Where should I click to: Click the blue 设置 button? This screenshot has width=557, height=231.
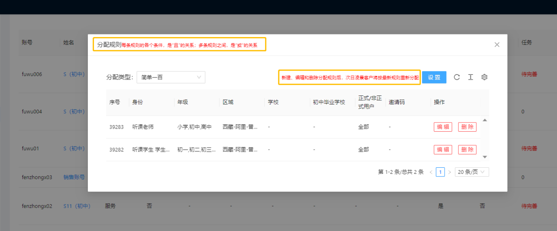point(434,77)
